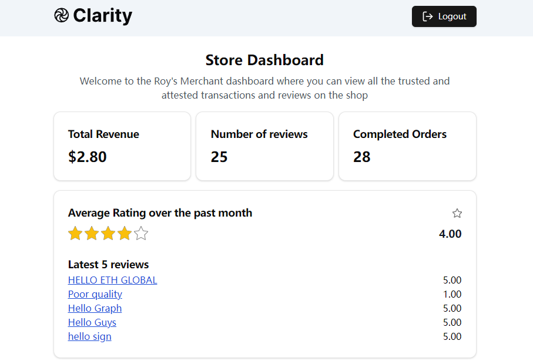533x361 pixels.
Task: Click the Store Dashboard heading
Action: pyautogui.click(x=264, y=60)
